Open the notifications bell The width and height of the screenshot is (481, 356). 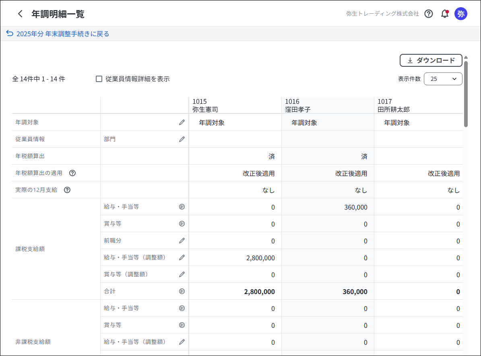pyautogui.click(x=444, y=14)
